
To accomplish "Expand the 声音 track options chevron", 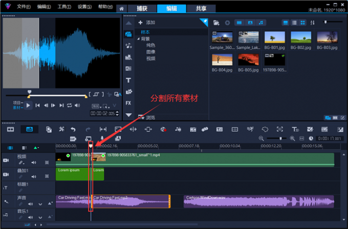I will pyautogui.click(x=40, y=204).
